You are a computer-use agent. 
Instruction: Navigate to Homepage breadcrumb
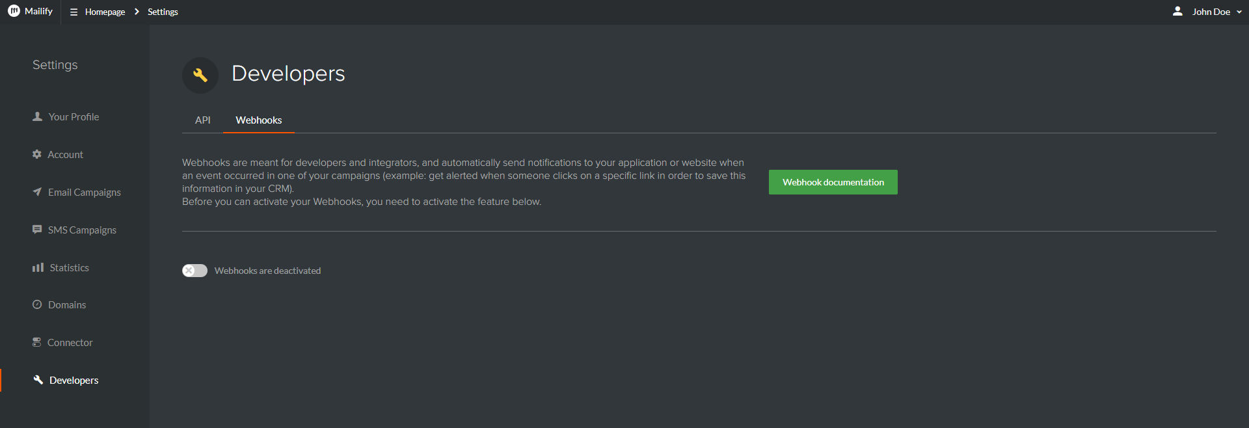[x=105, y=12]
